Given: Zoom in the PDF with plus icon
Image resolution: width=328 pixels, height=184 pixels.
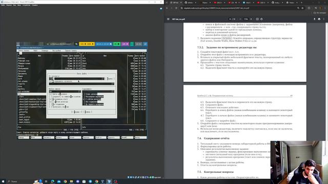Looking at the screenshot, I should pos(251,19).
